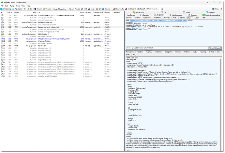Open the Composer tab
The image size is (225, 153).
(x=193, y=15)
